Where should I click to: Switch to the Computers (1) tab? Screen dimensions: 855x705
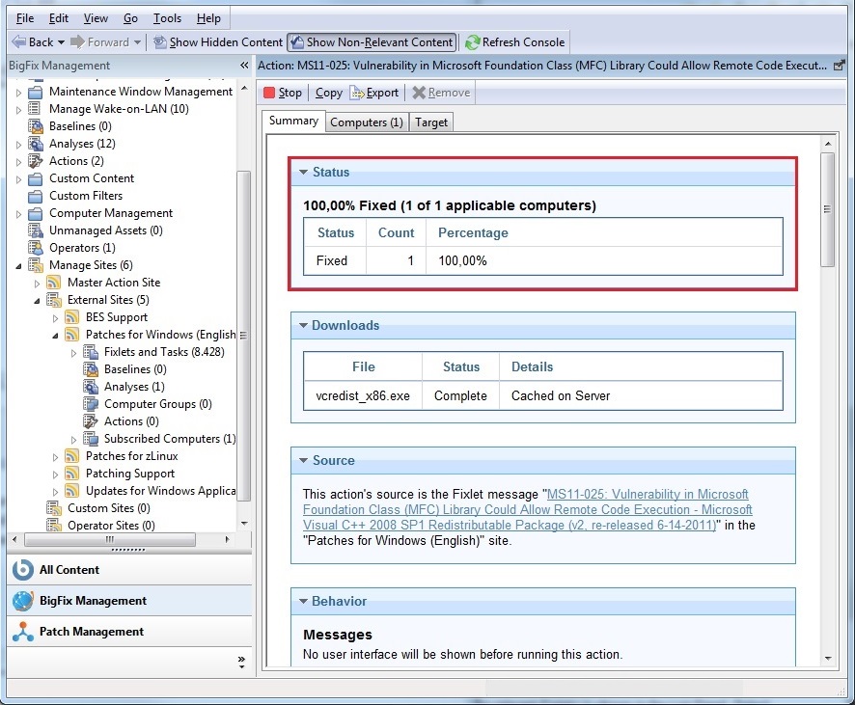pyautogui.click(x=366, y=122)
